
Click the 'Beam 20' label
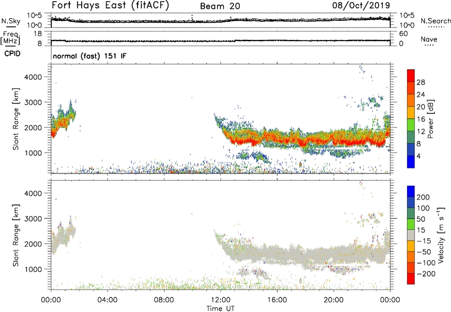(x=220, y=6)
